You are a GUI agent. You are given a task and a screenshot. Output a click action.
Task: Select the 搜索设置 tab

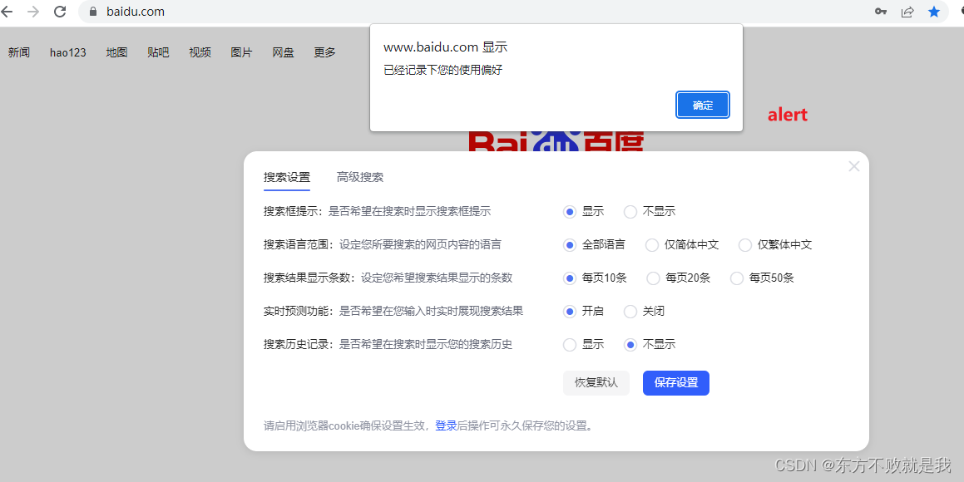click(x=286, y=176)
